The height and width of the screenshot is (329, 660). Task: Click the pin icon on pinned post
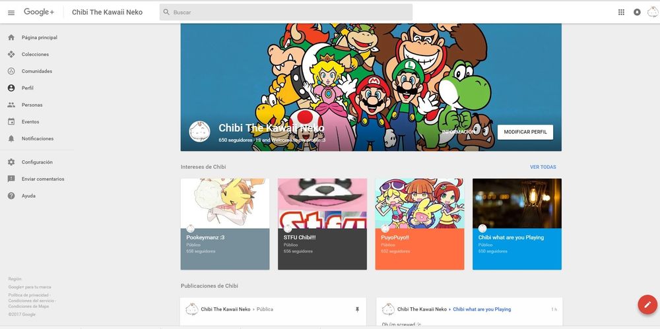coord(357,309)
